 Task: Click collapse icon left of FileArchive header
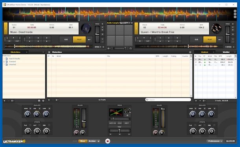[49, 52]
